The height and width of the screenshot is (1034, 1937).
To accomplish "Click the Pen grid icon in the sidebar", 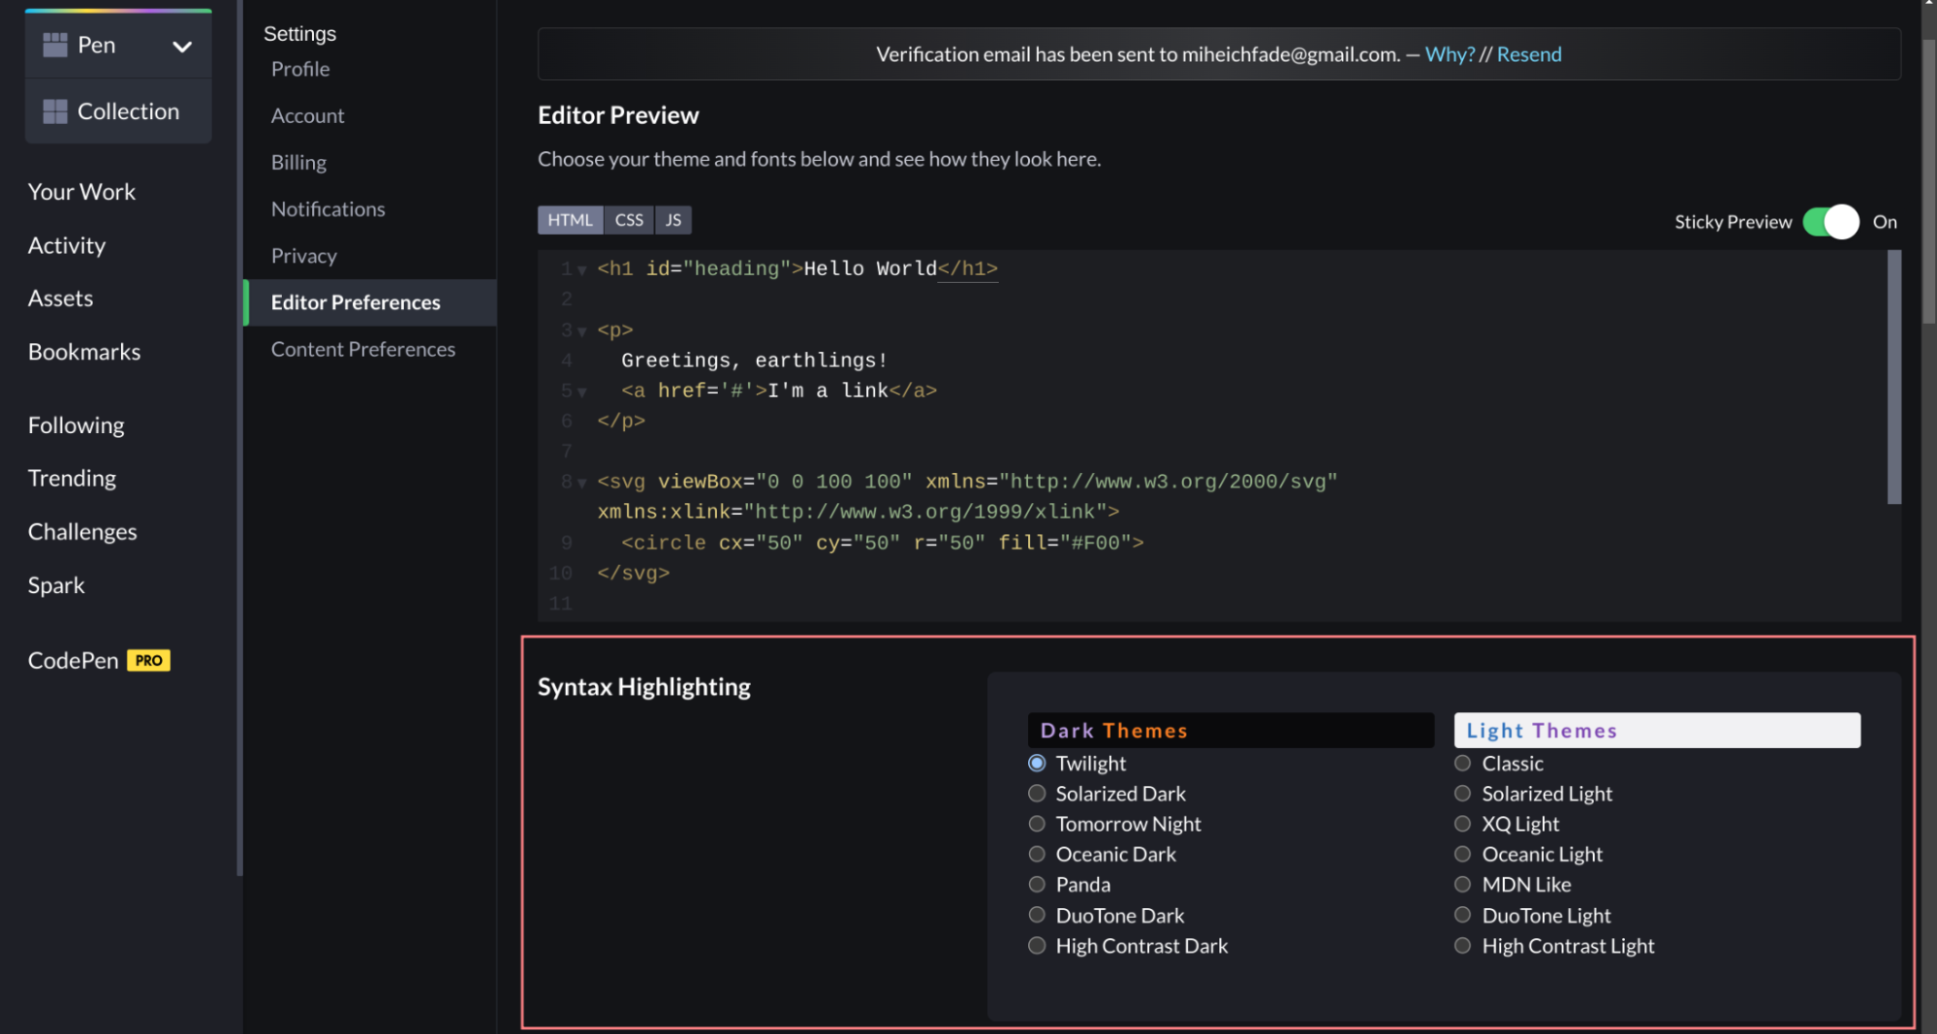I will 55,45.
